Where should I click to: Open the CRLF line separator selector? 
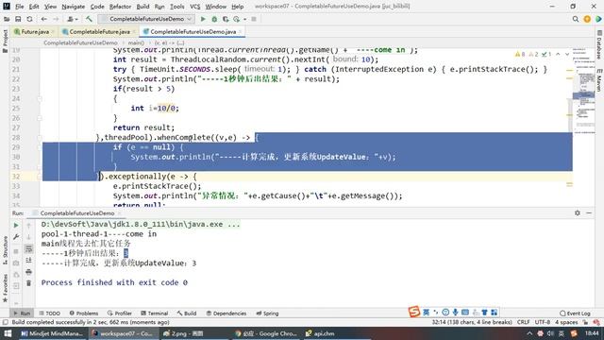(523, 322)
